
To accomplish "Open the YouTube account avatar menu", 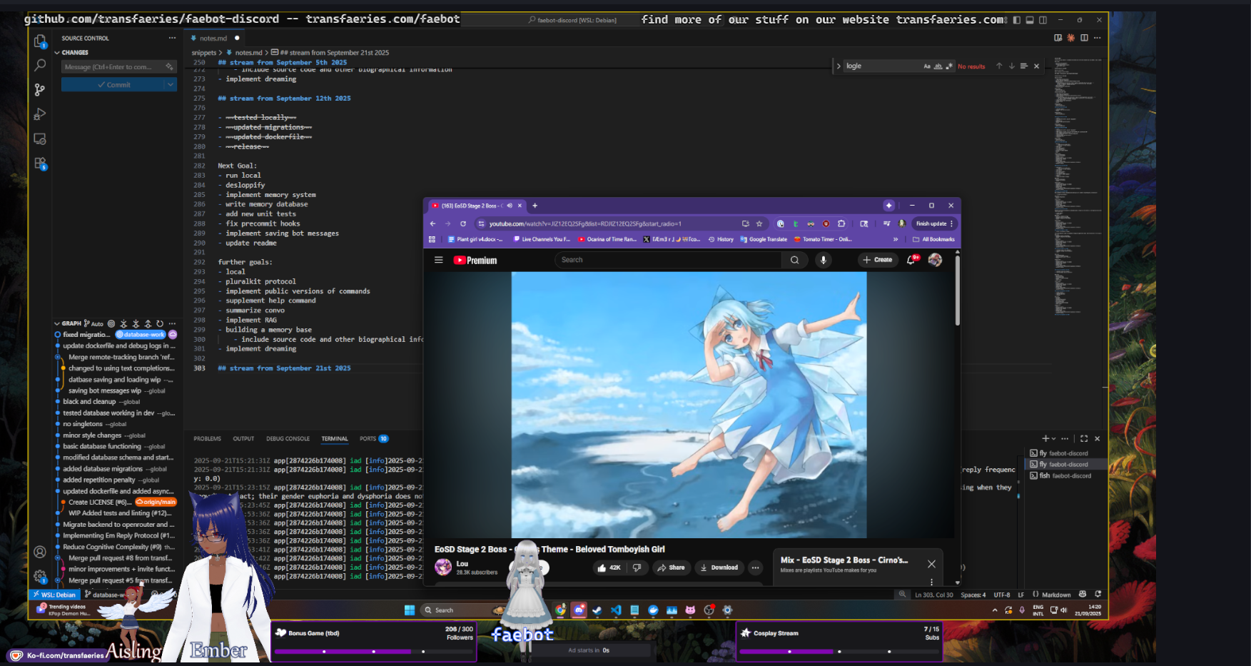I will tap(935, 260).
